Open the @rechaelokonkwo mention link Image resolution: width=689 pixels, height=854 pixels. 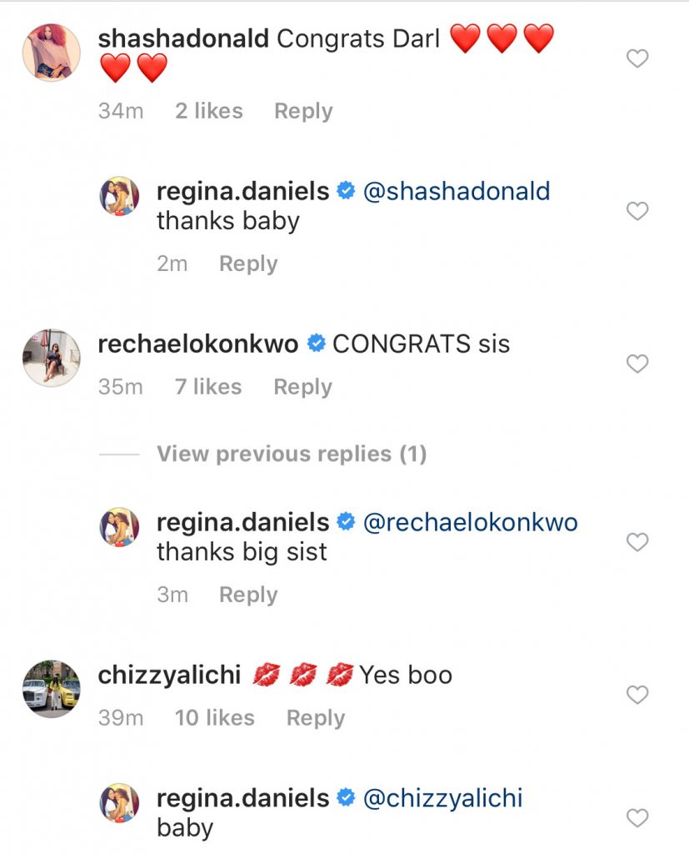point(471,522)
